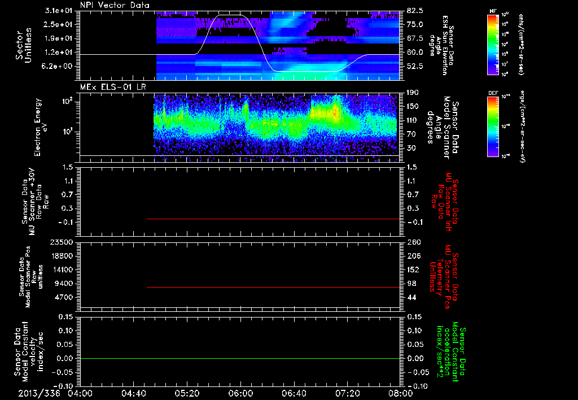Click the "260" telemetry tick value
The width and height of the screenshot is (578, 400).
[x=414, y=242]
